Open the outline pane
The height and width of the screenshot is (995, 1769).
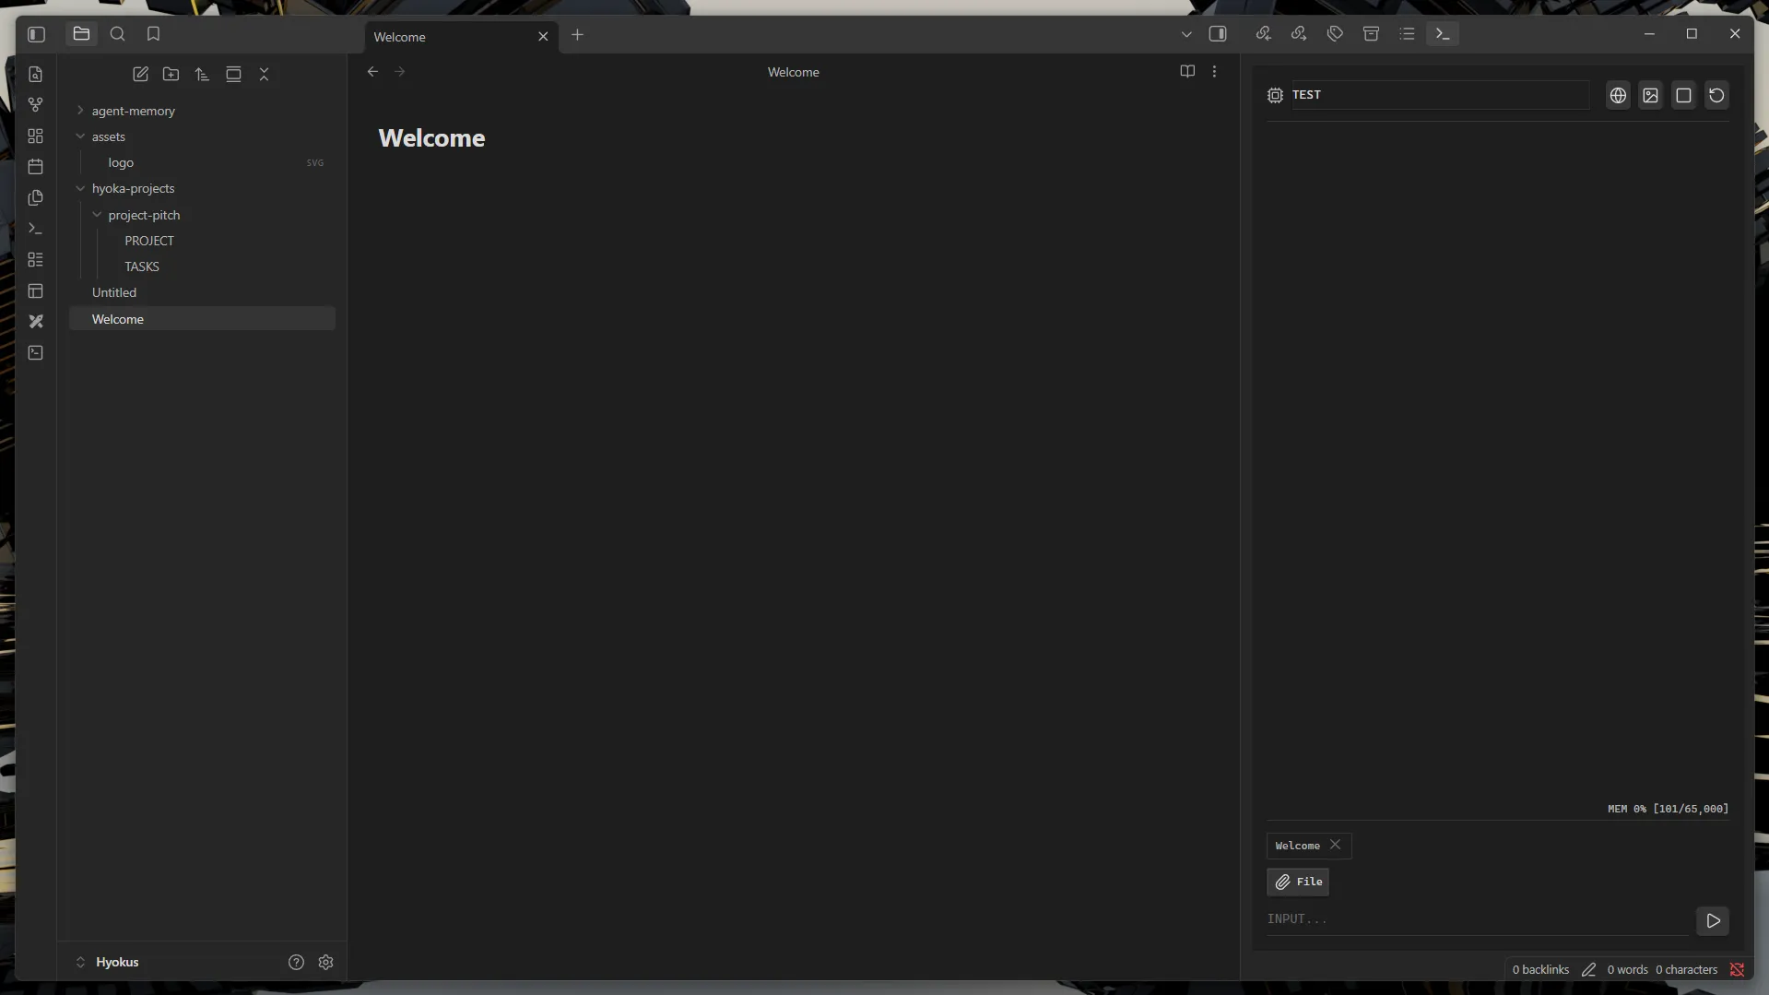(1407, 34)
